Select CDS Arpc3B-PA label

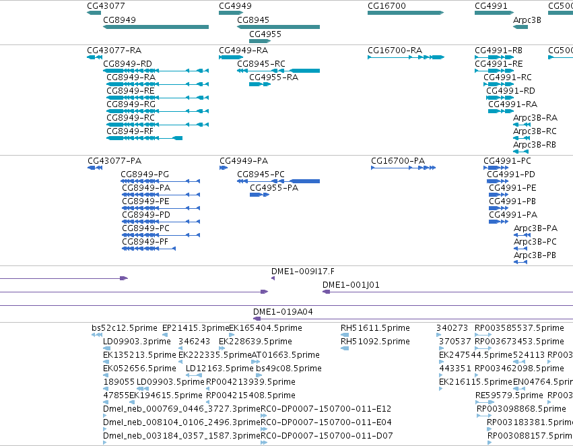(536, 229)
